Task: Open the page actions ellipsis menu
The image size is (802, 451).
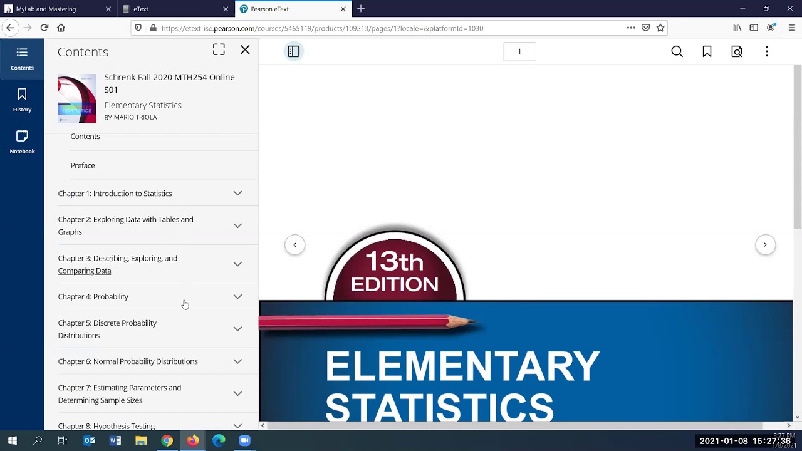Action: point(631,28)
